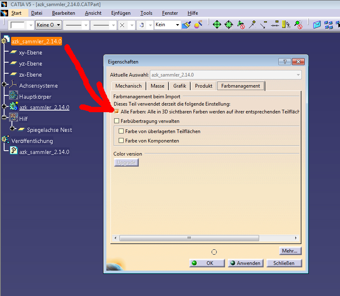Image resolution: width=340 pixels, height=296 pixels.
Task: Click the CATIA document icon in menu bar
Action: (x=4, y=13)
